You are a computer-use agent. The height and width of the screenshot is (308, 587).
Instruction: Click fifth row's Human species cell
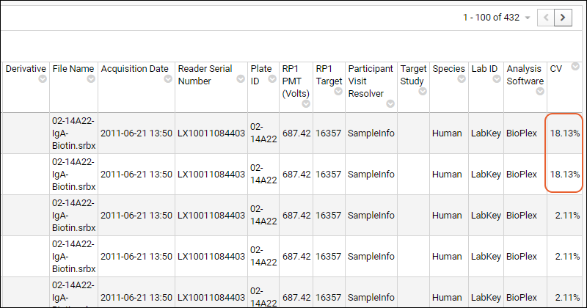pos(447,298)
